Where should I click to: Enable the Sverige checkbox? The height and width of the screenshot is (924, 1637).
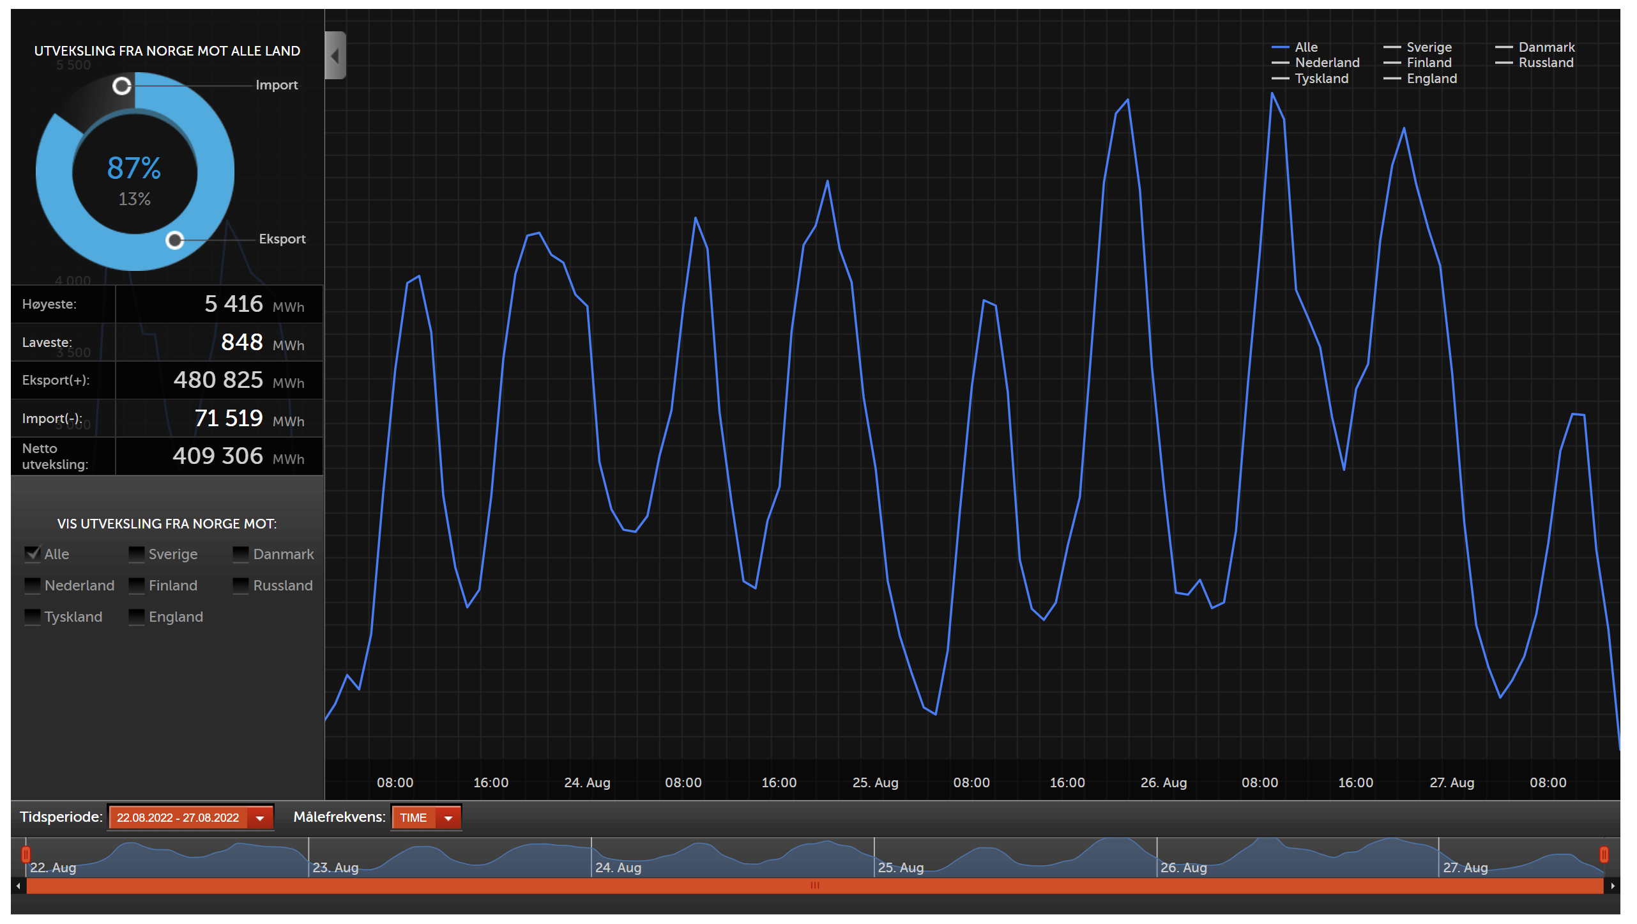137,554
